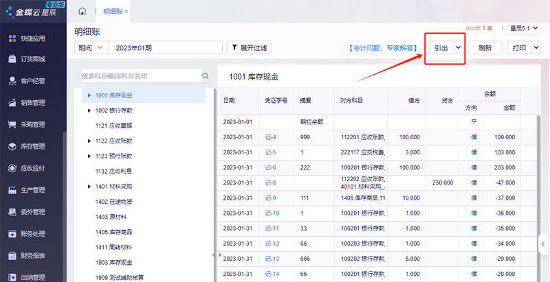Image resolution: width=550 pixels, height=282 pixels.
Task: Open the 期间 period dropdown
Action: (91, 47)
